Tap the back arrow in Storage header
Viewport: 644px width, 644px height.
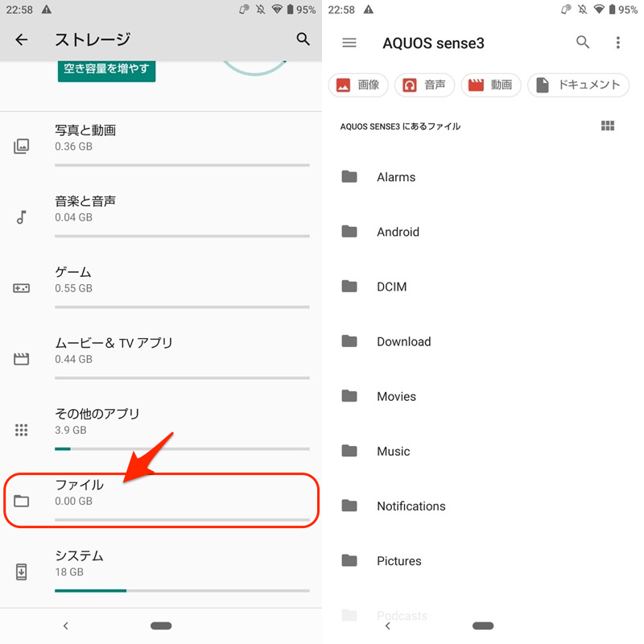tap(22, 39)
